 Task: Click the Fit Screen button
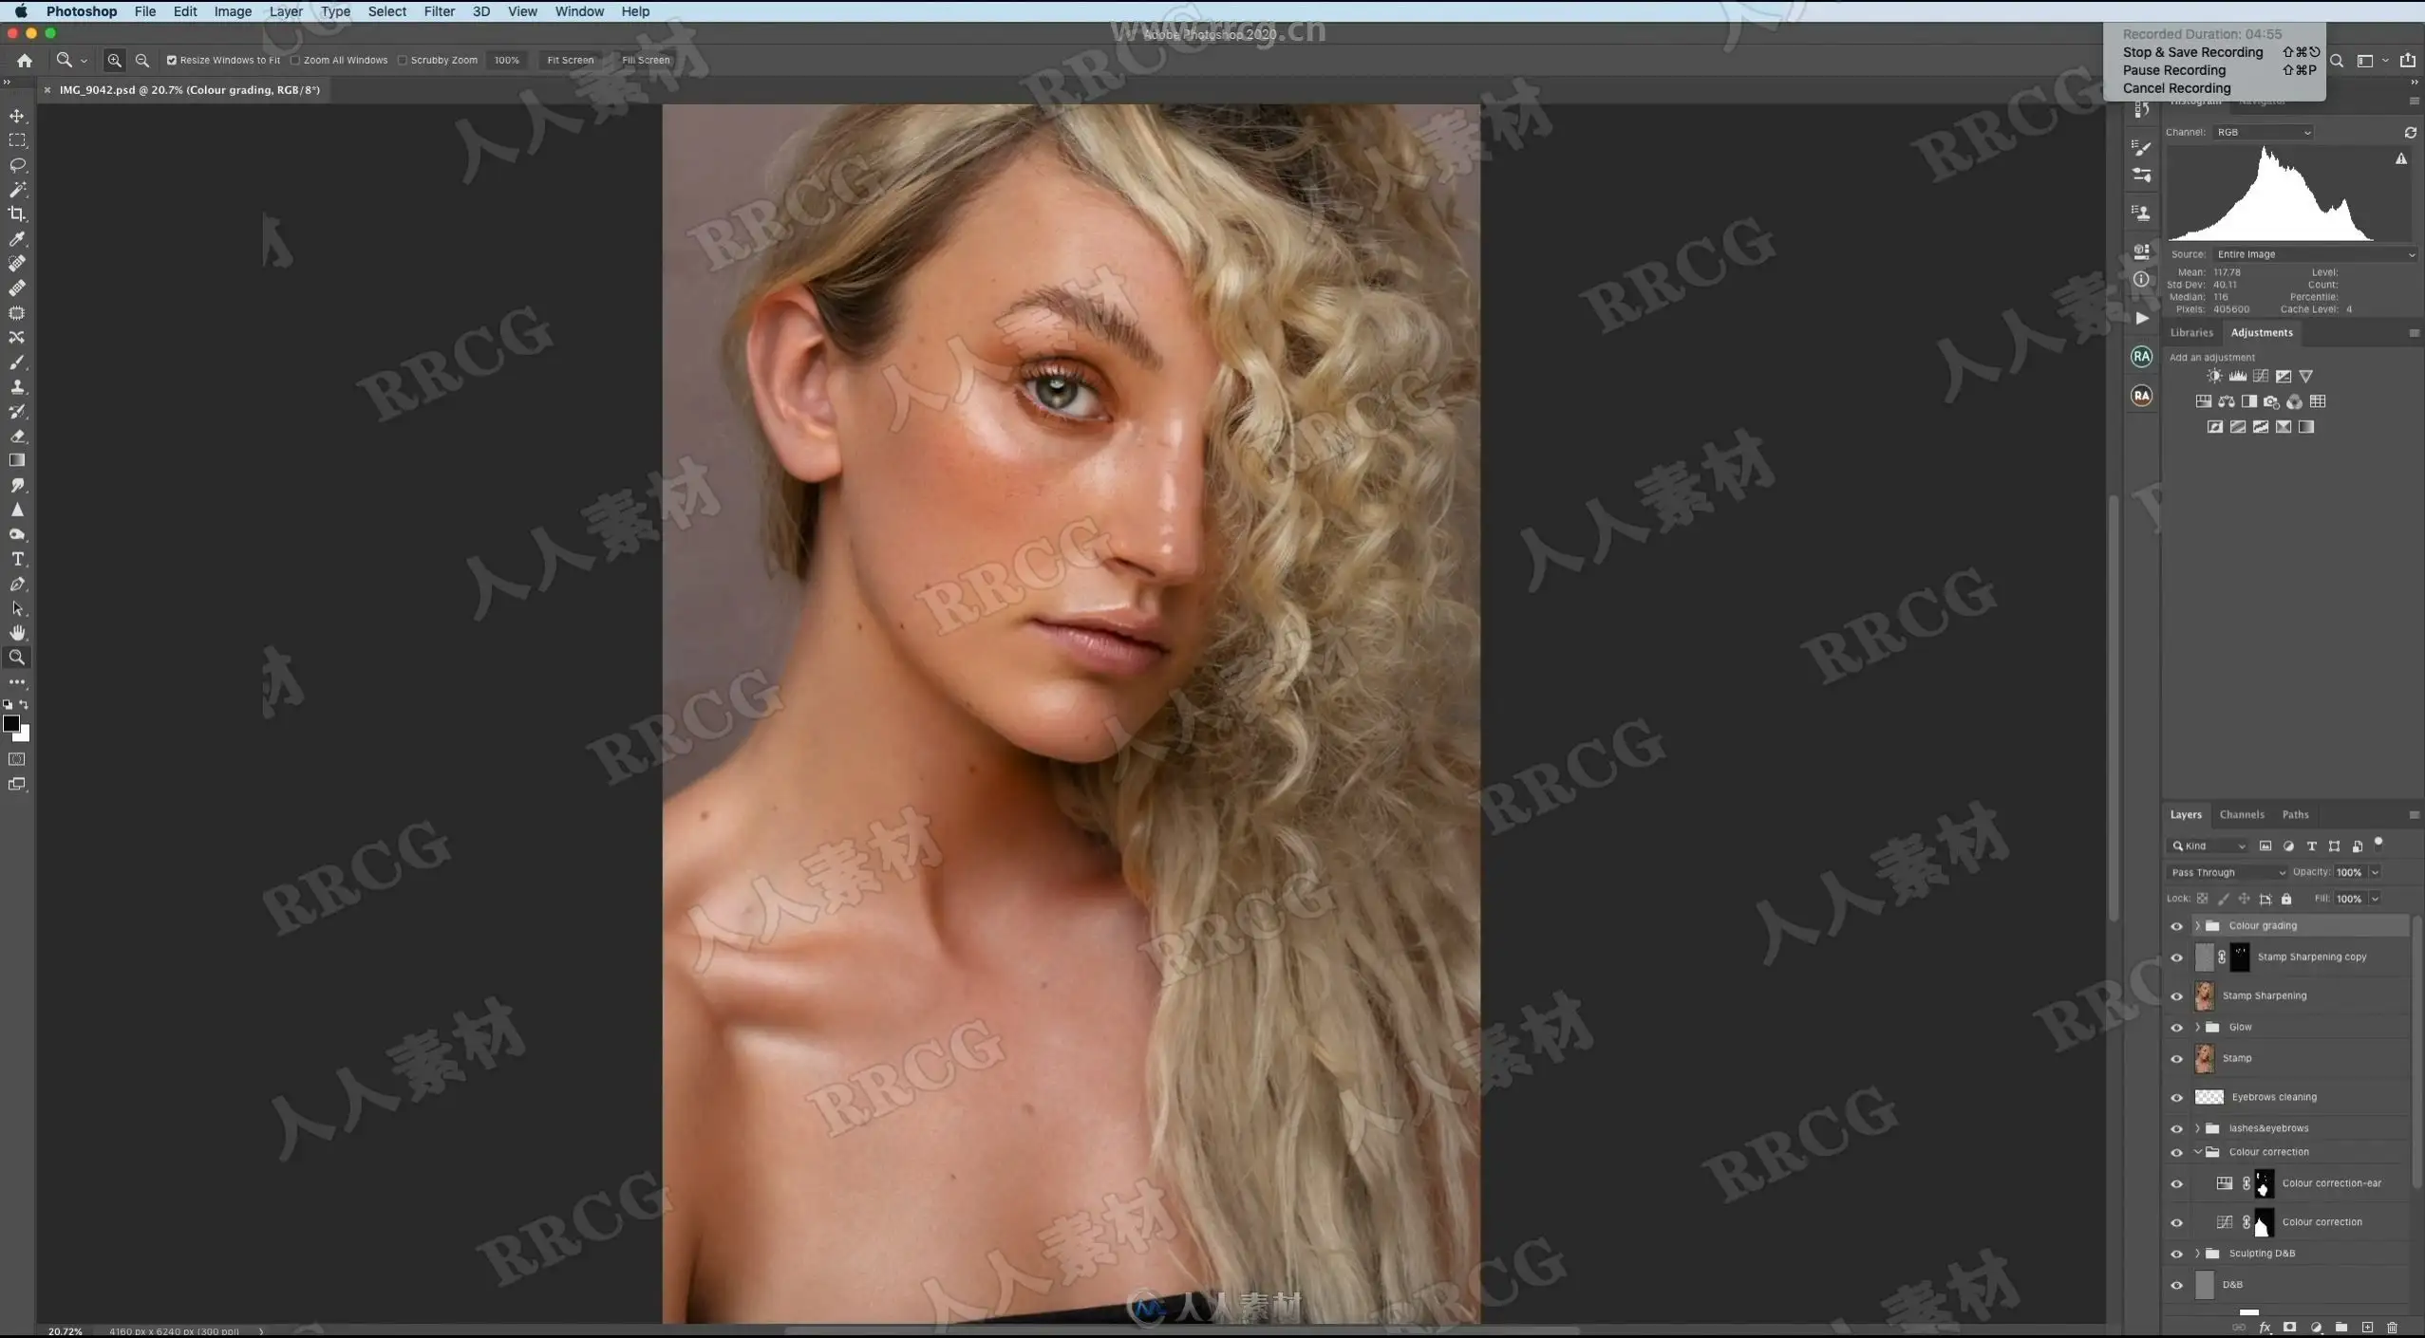point(570,60)
